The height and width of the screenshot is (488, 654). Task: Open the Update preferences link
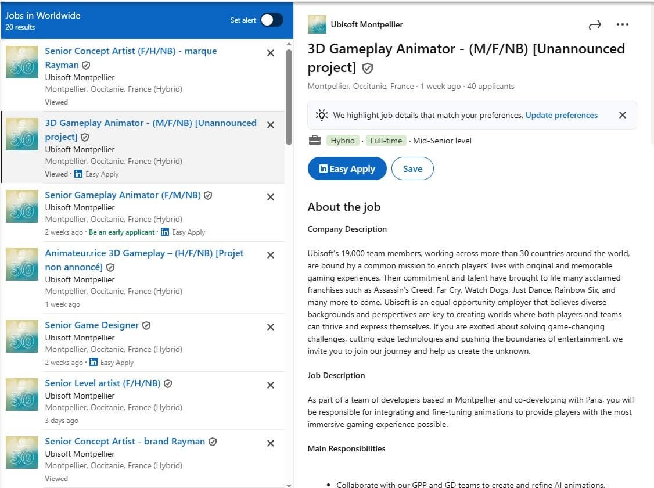[x=561, y=115]
